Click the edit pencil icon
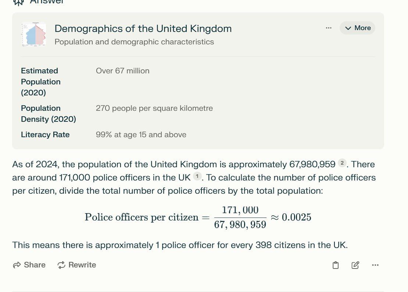The height and width of the screenshot is (292, 408). point(355,265)
